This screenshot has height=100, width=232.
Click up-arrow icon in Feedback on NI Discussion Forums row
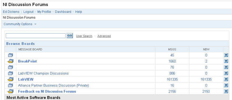[226, 91]
